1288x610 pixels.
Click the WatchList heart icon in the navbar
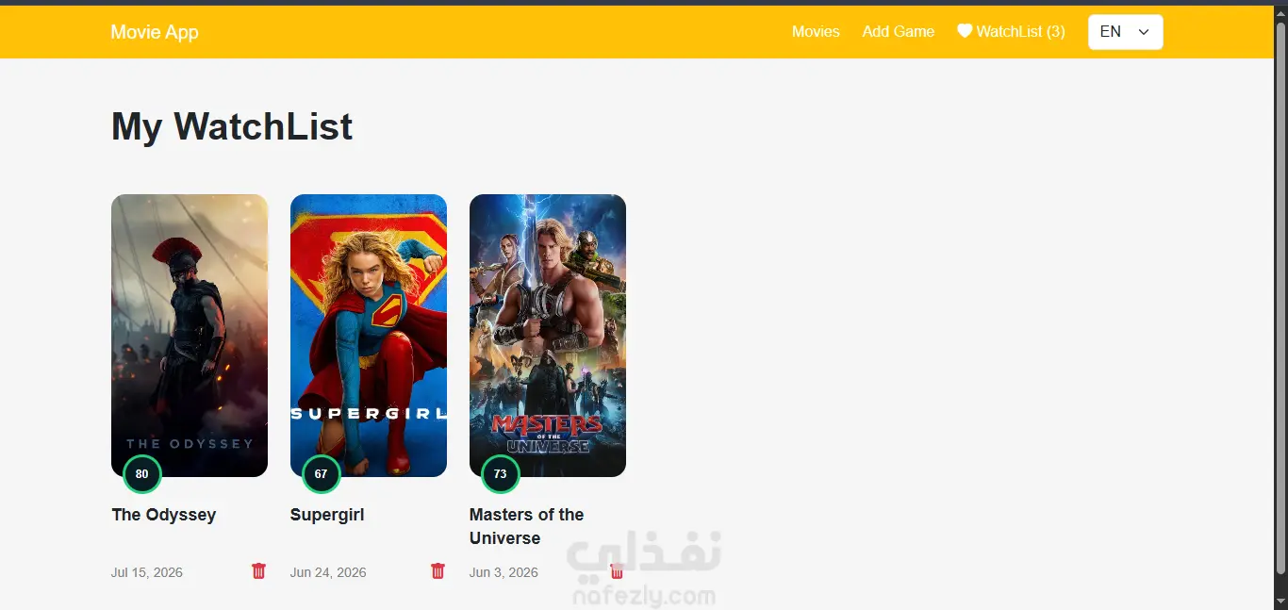pyautogui.click(x=965, y=31)
